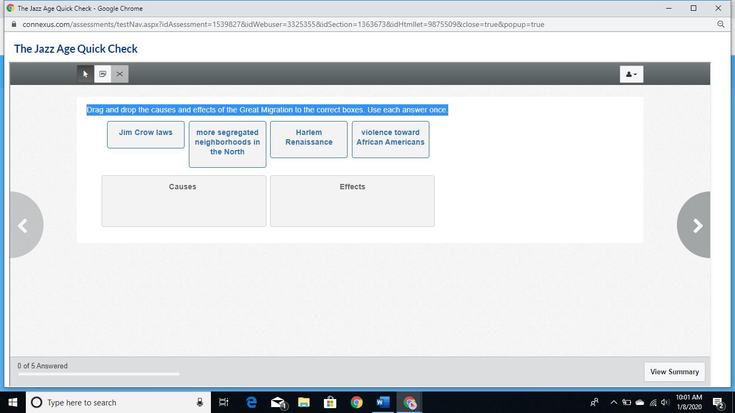Image resolution: width=735 pixels, height=413 pixels.
Task: Open Chrome zoom magnifier icon
Action: coord(721,24)
